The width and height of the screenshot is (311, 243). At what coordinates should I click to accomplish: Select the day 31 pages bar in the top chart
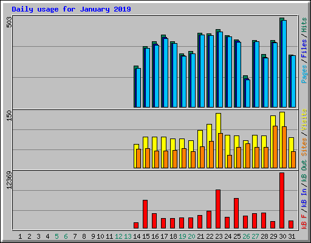[x=293, y=81]
